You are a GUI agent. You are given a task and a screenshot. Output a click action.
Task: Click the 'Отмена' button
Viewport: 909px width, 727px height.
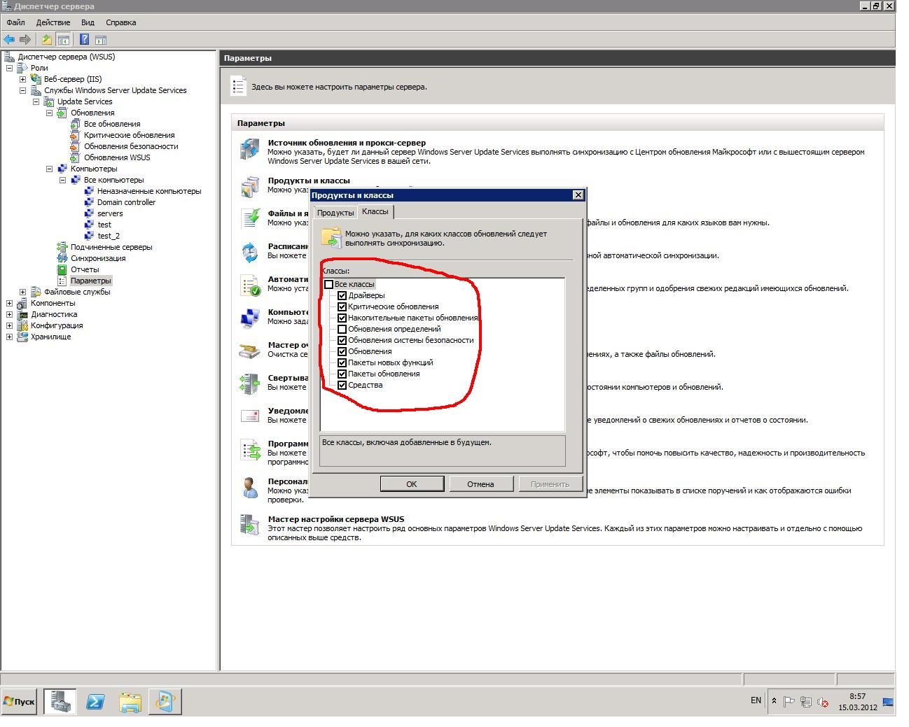[480, 484]
